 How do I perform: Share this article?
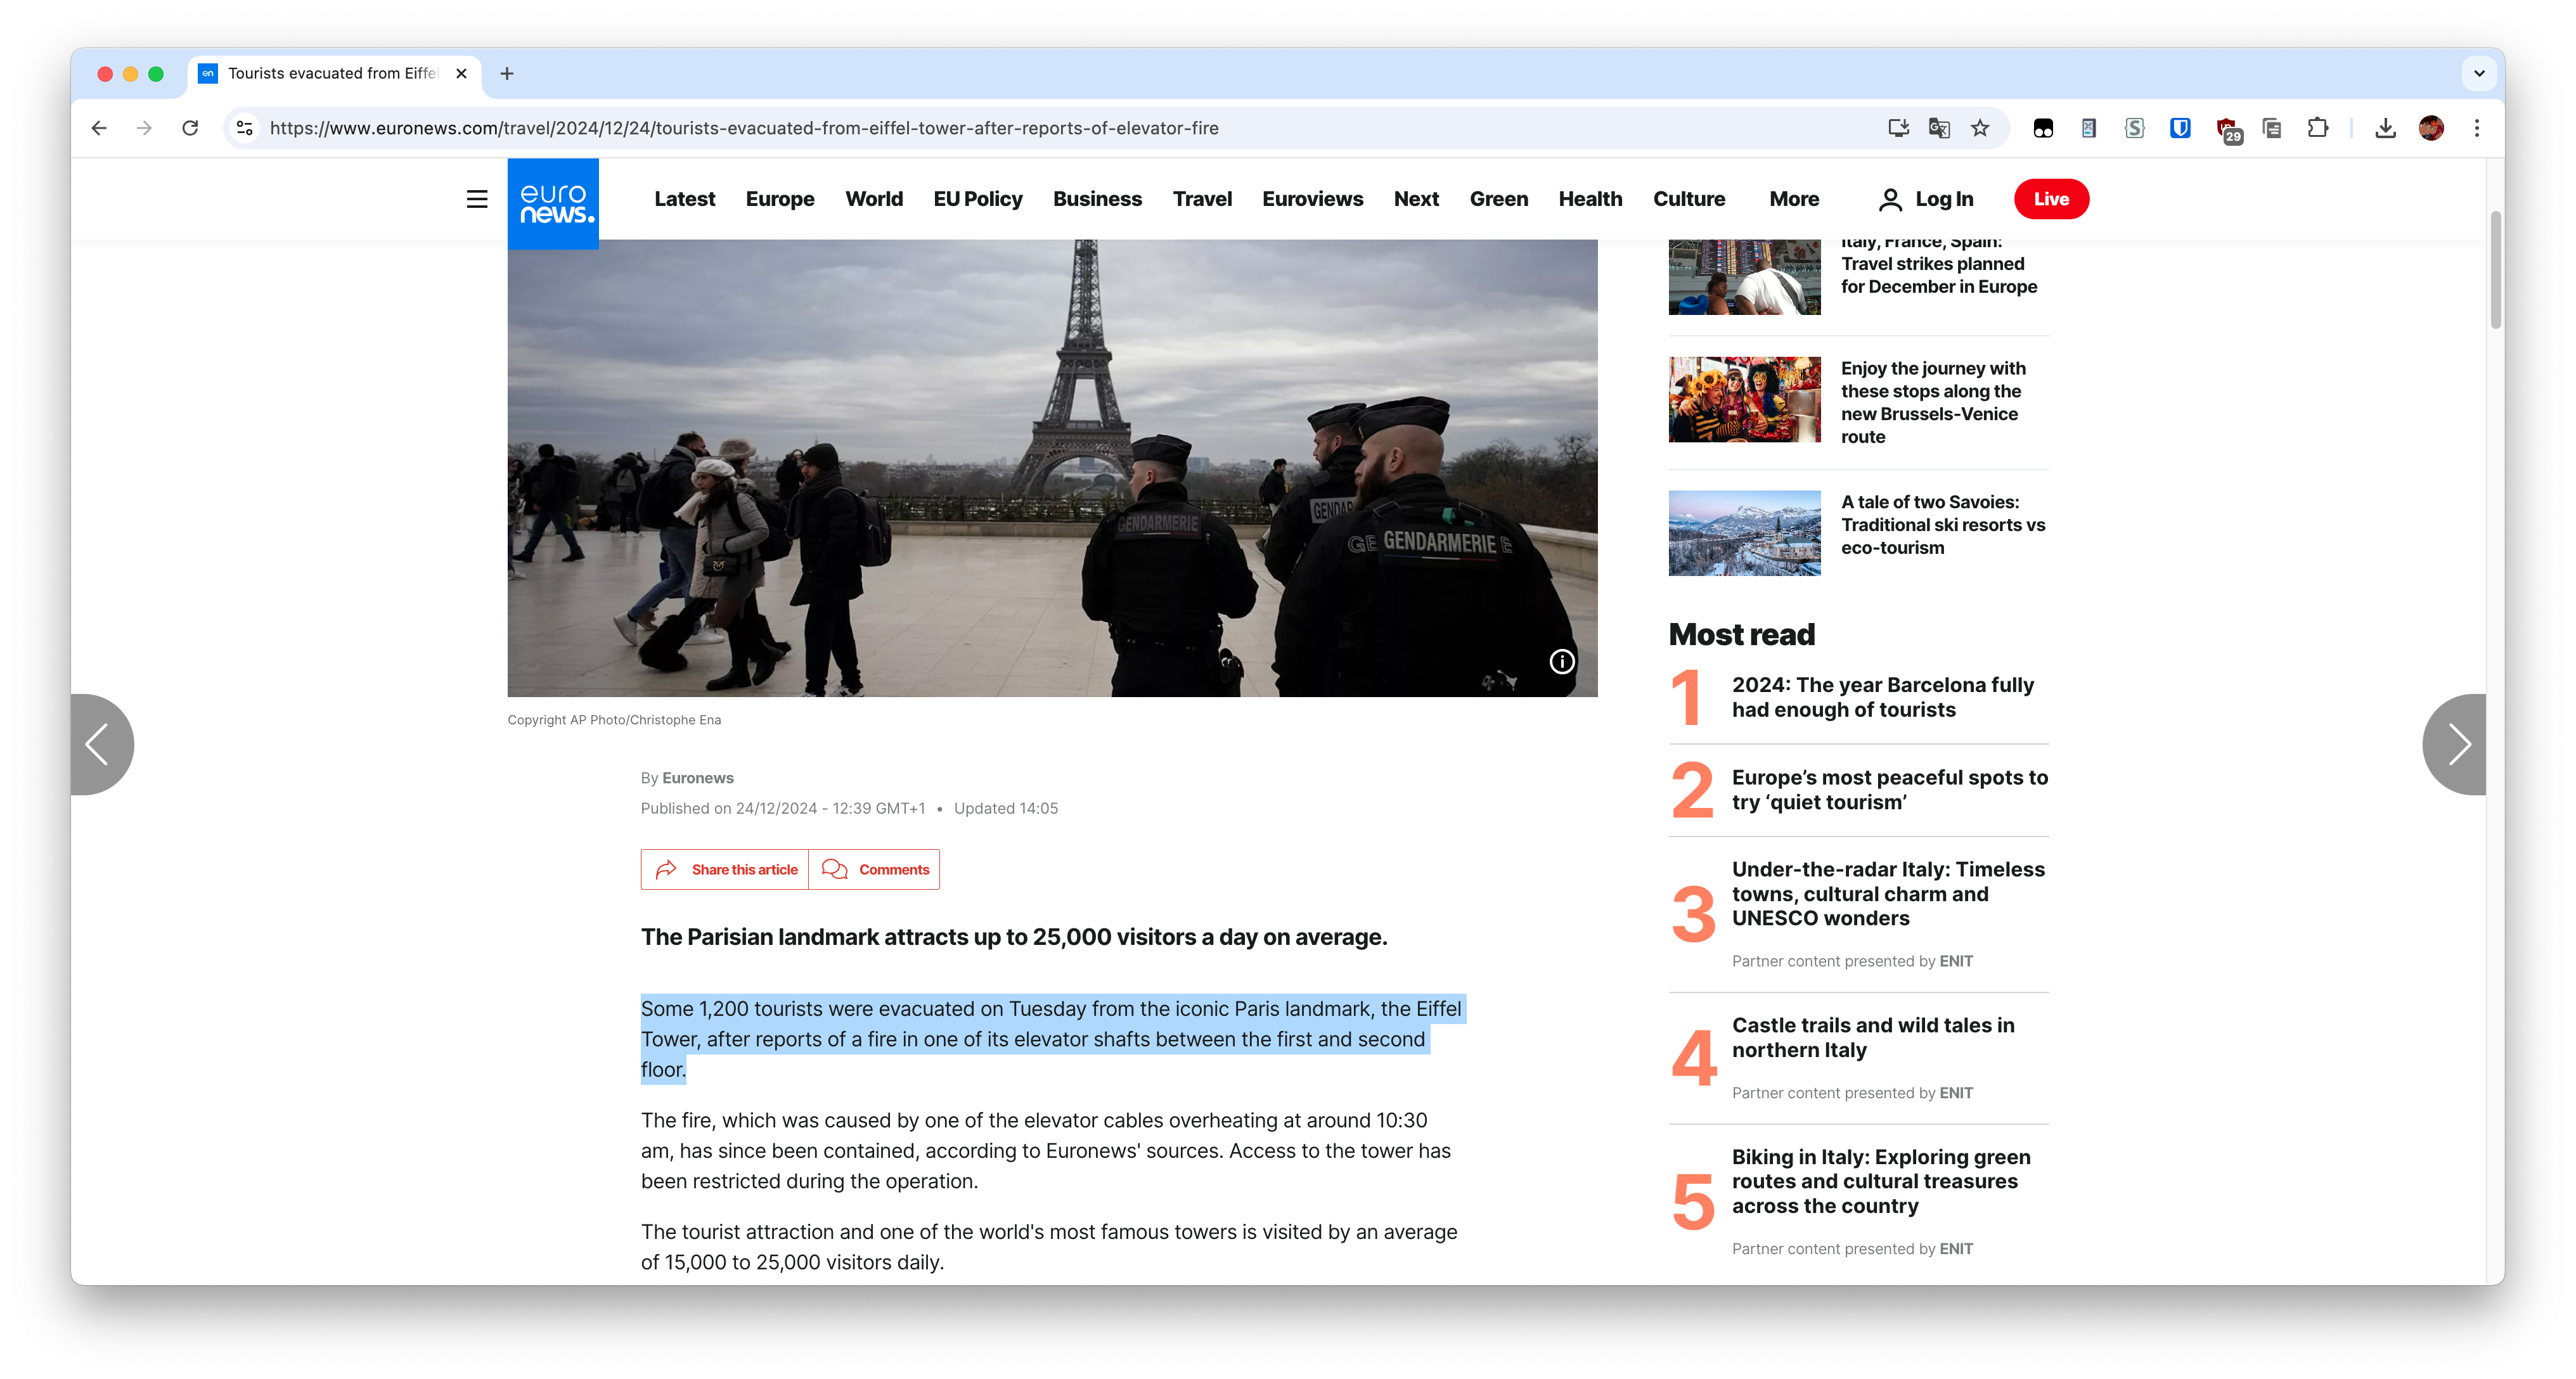[x=724, y=869]
